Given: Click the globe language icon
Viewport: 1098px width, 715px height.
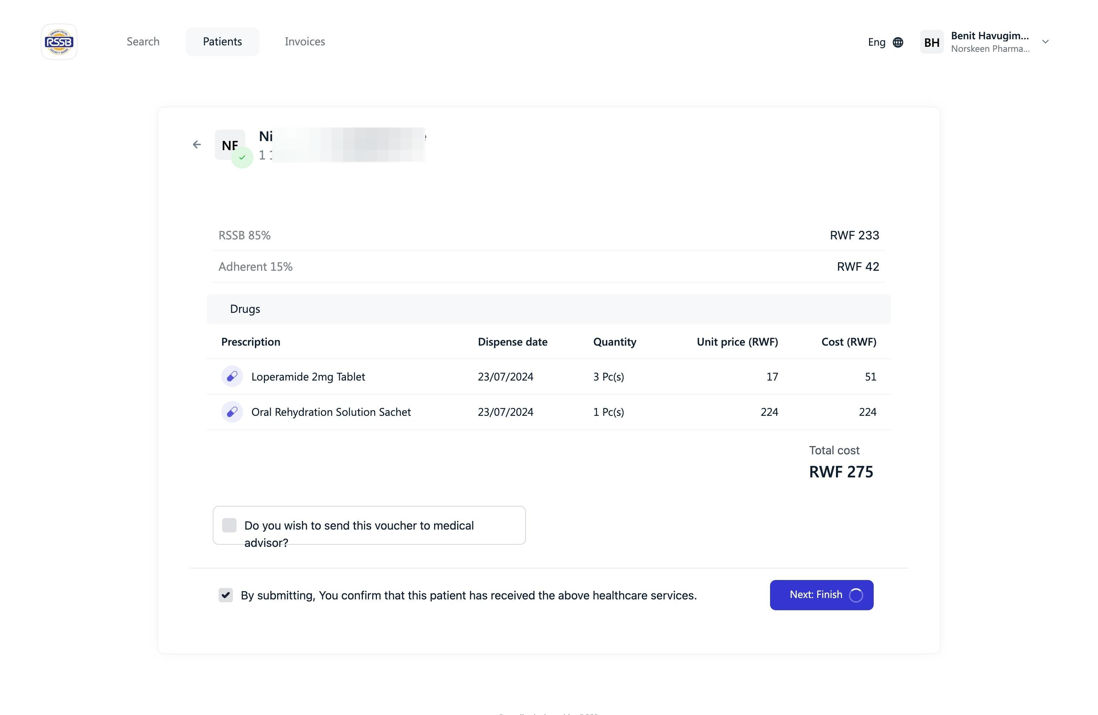Looking at the screenshot, I should (x=898, y=42).
